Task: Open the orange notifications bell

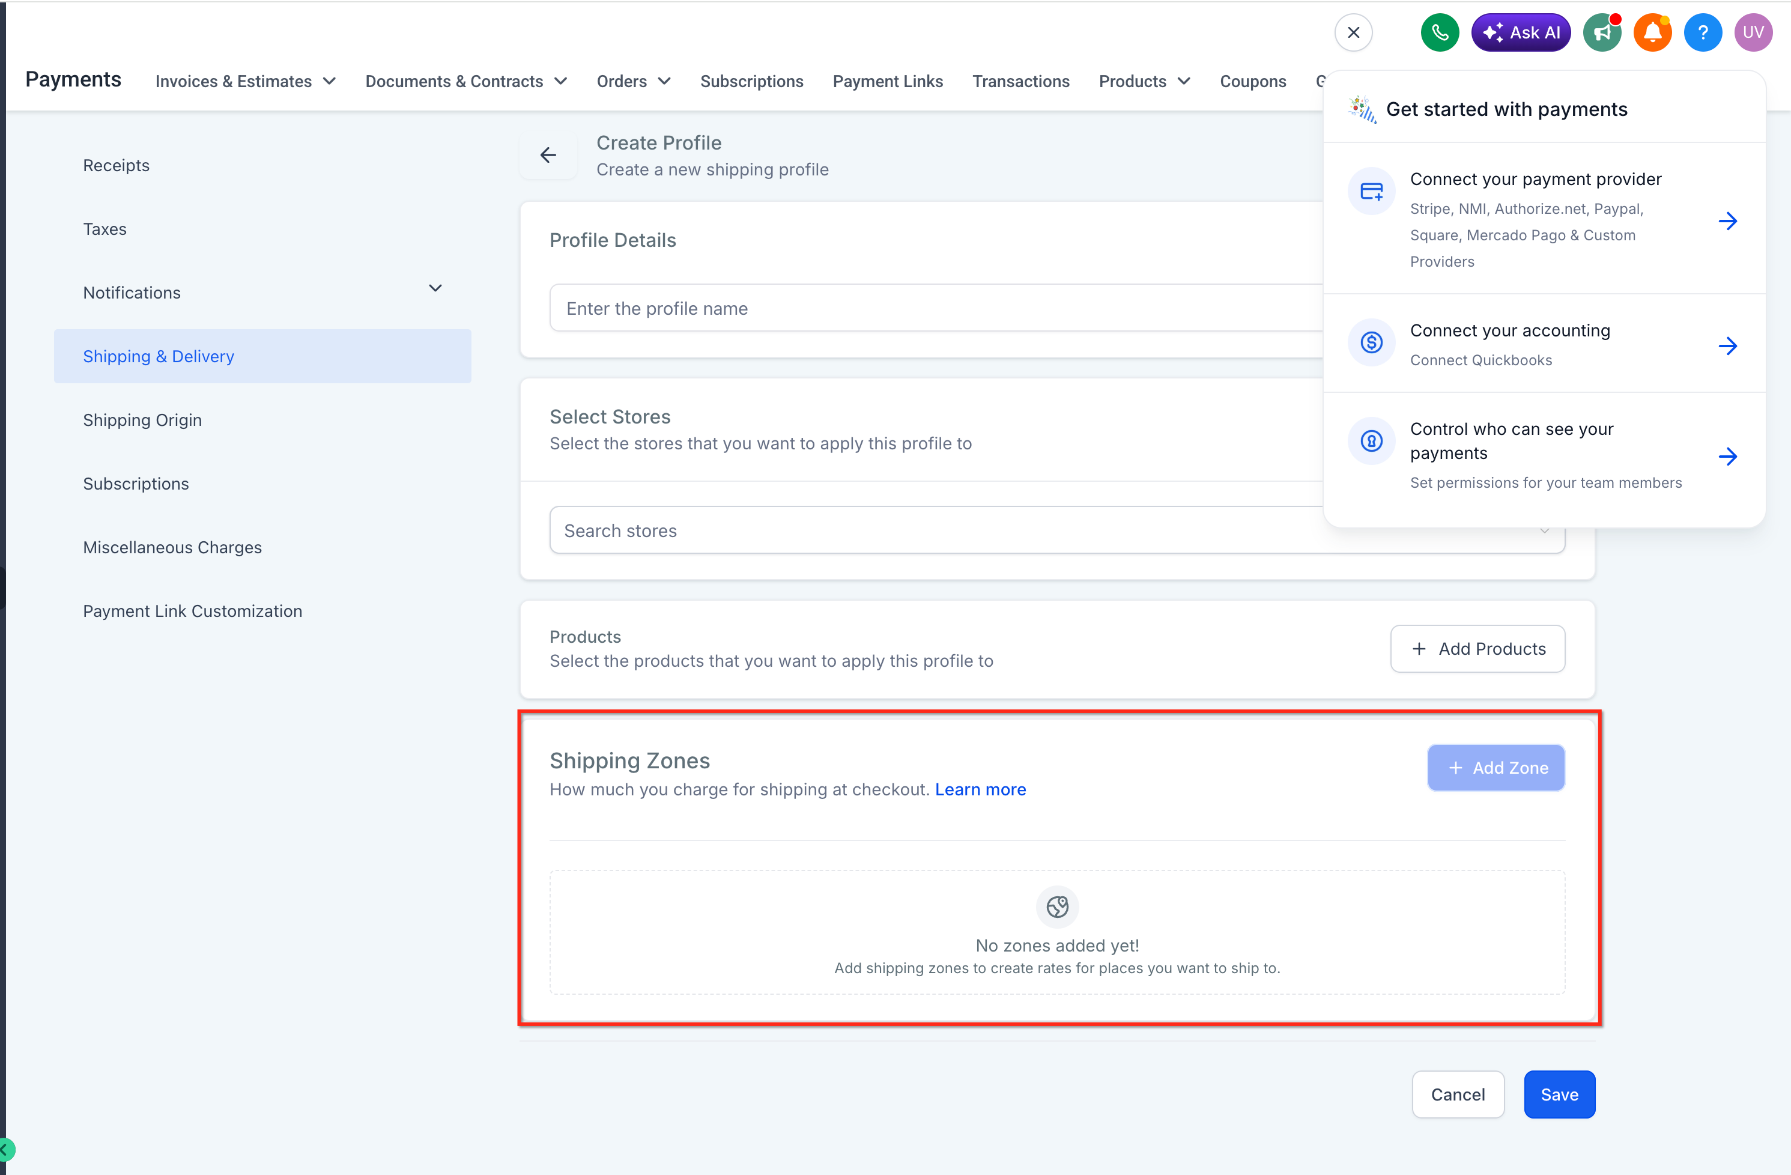Action: pos(1652,32)
